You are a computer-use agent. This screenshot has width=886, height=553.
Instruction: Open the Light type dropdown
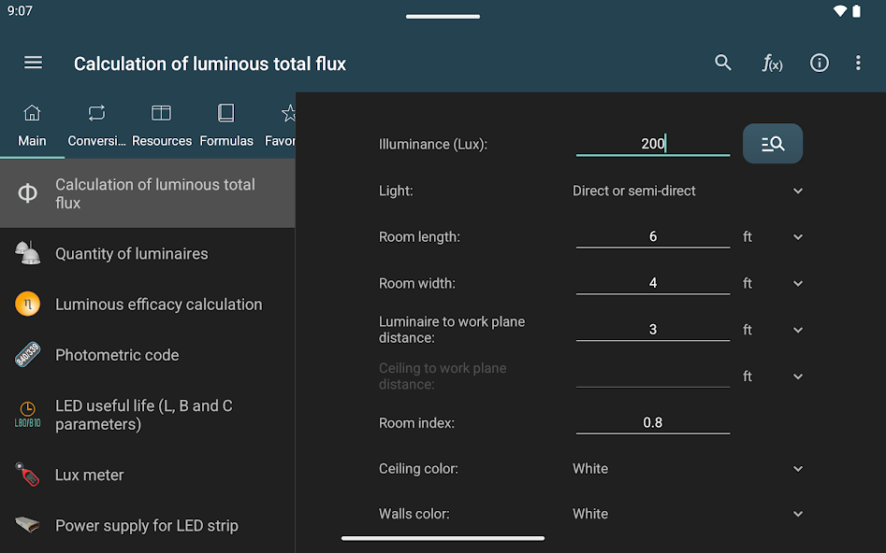coord(688,191)
